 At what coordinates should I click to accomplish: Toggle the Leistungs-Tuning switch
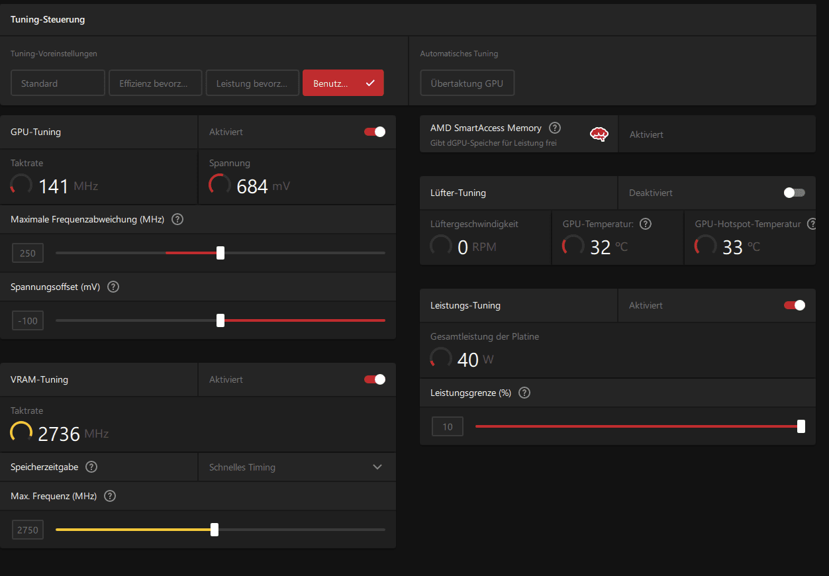tap(795, 305)
